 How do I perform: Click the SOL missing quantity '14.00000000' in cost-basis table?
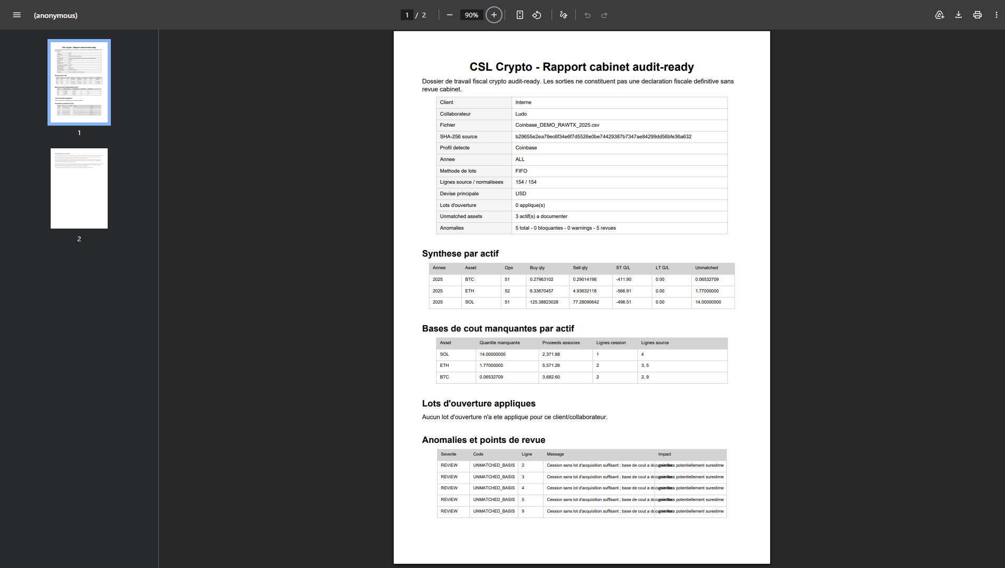pyautogui.click(x=492, y=354)
